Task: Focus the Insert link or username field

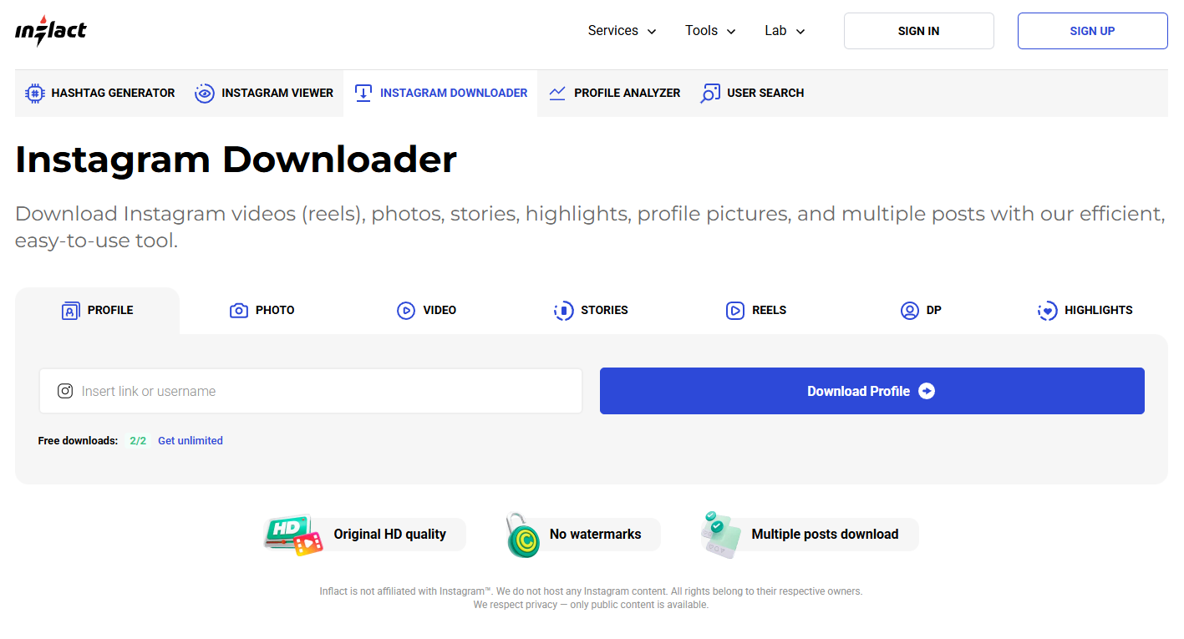Action: pos(311,391)
